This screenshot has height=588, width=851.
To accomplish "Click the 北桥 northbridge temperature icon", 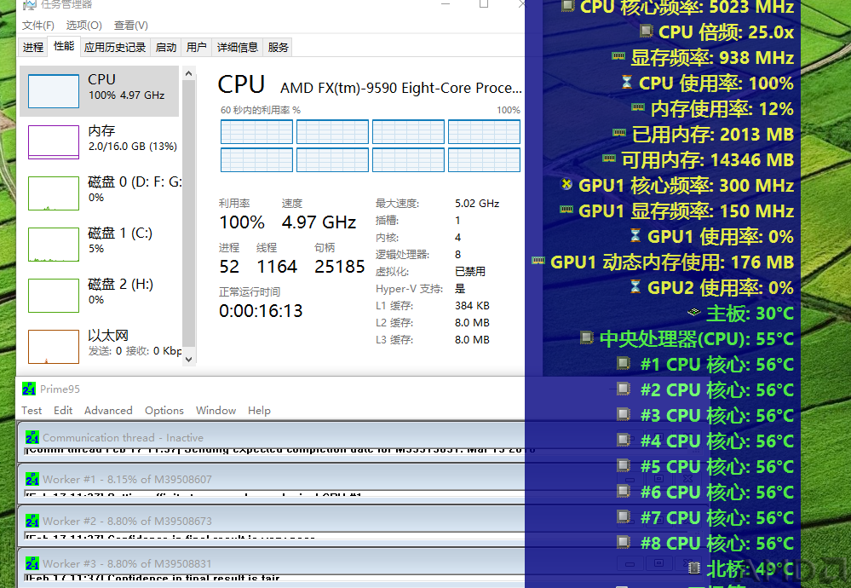I will click(x=693, y=568).
